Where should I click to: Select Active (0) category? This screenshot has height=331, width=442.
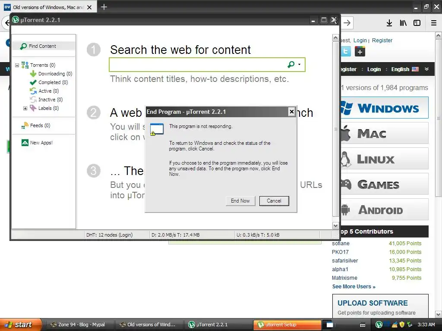[x=44, y=91]
